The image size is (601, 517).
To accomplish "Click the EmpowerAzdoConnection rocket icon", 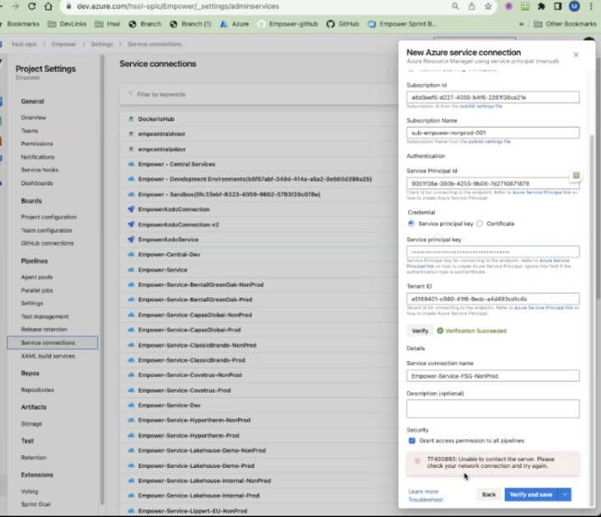I will point(131,209).
